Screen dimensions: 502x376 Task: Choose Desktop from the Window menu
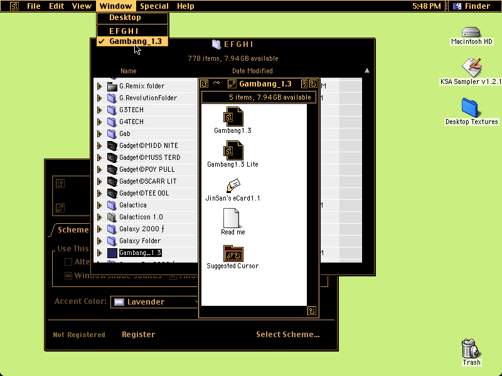coord(132,18)
